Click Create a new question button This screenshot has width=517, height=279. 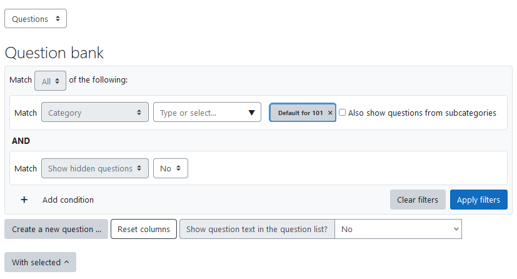56,229
